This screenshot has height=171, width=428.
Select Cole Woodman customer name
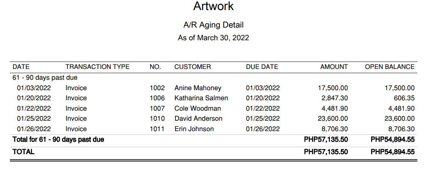click(198, 108)
